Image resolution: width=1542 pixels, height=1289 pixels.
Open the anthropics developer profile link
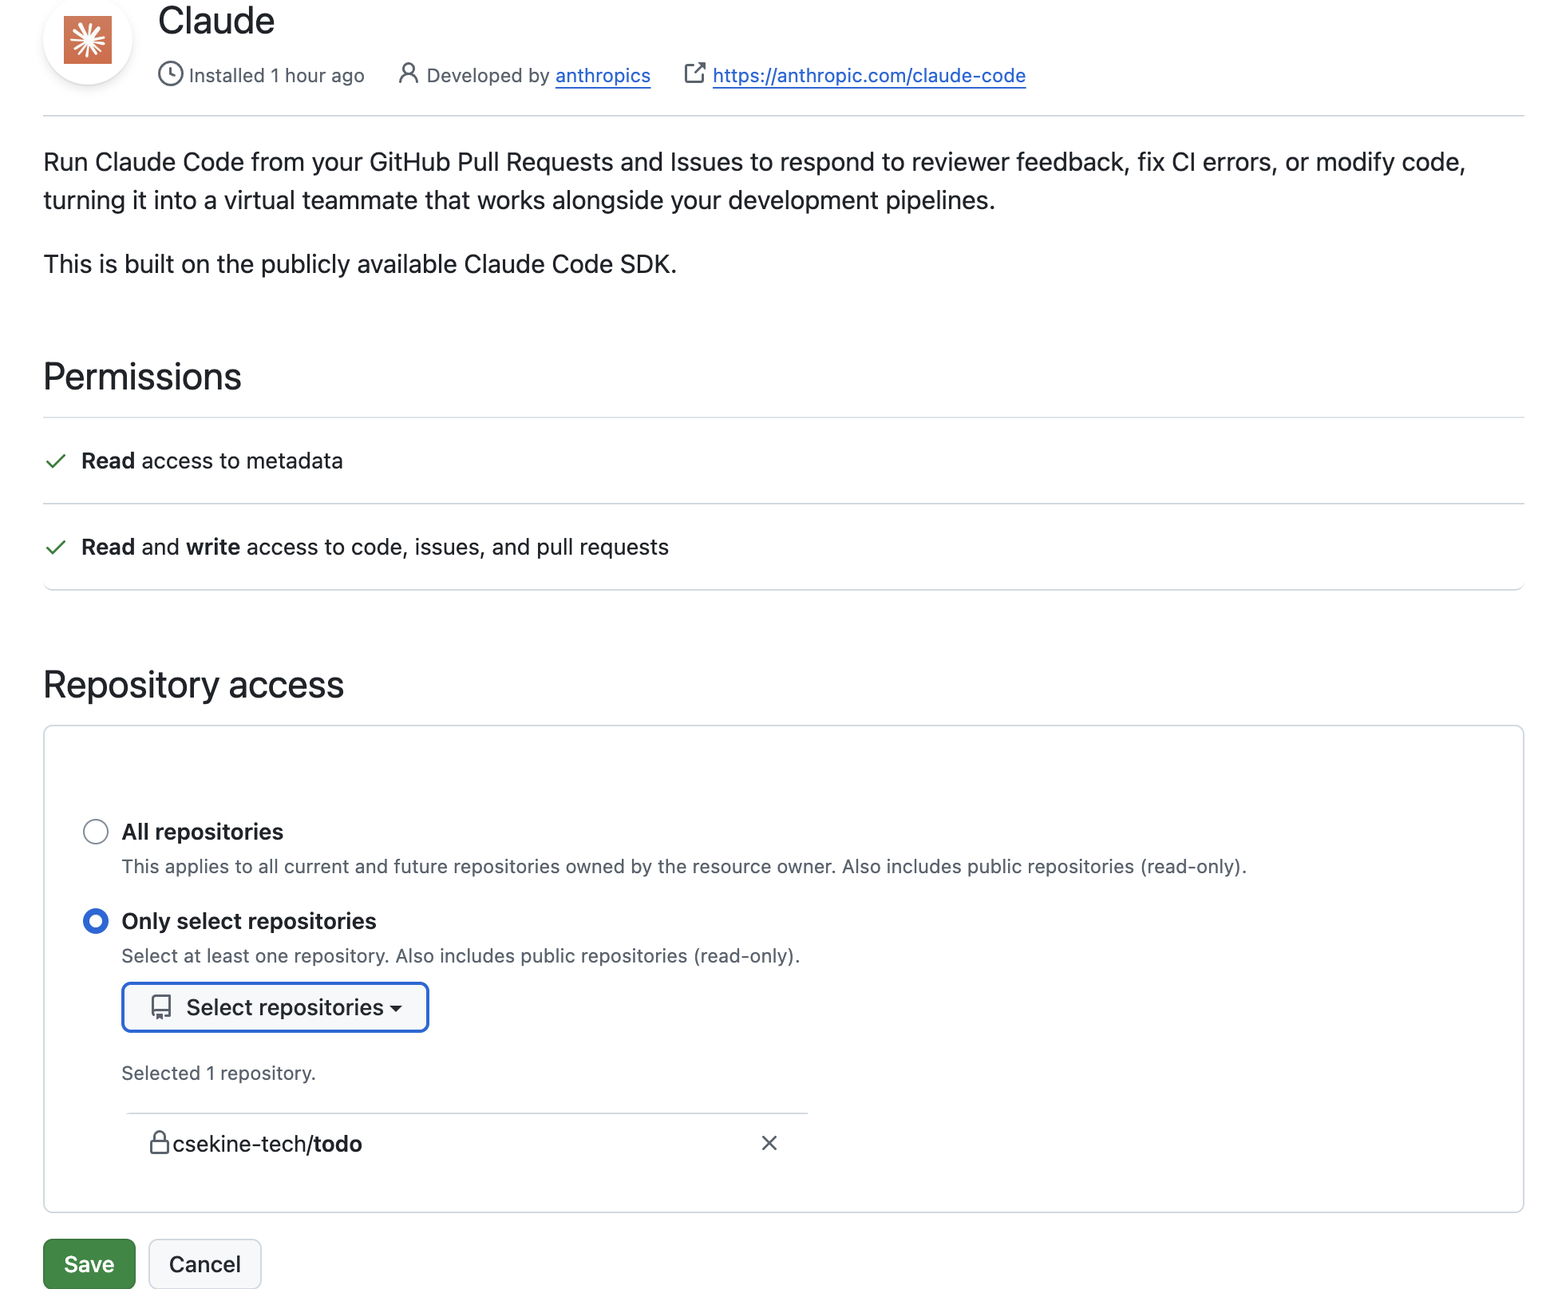603,75
